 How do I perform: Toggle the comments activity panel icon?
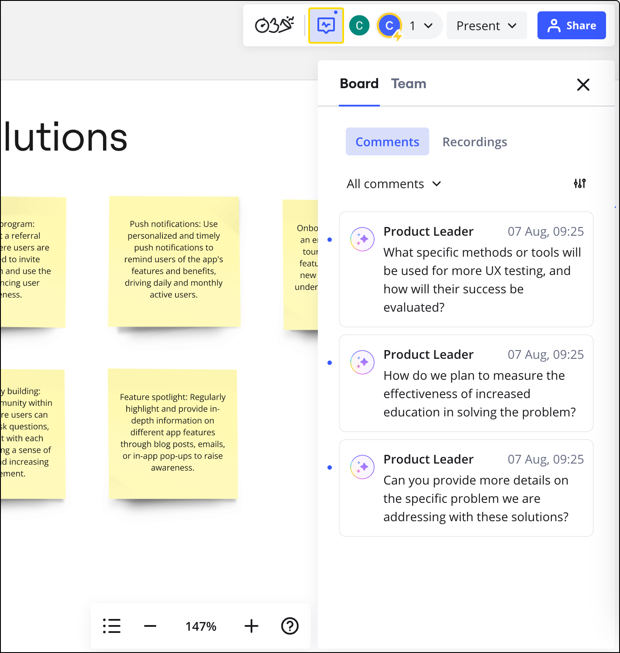(x=326, y=26)
